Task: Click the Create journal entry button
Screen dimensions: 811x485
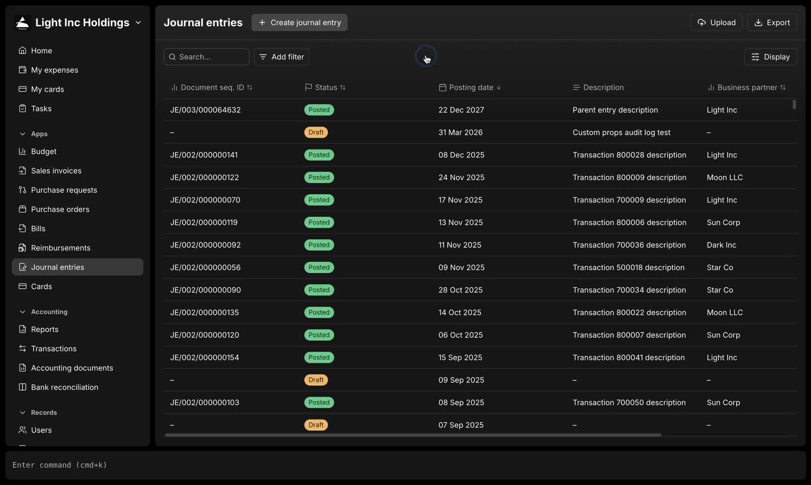Action: pos(299,22)
